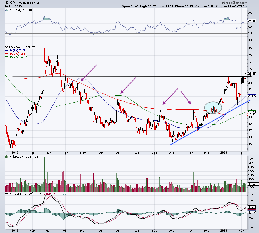Click the 2.0 level on MACD axis
The height and width of the screenshot is (233, 259).
coord(251,195)
